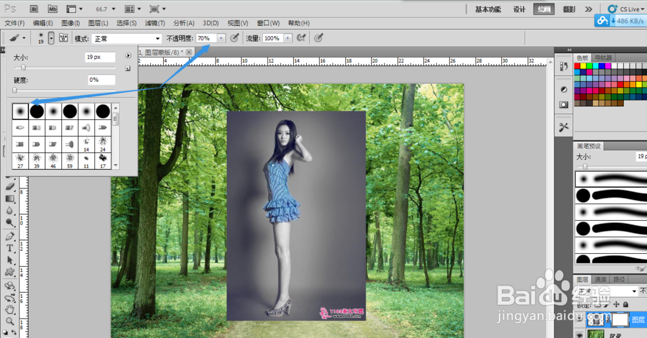Viewport: 647px width, 338px height.
Task: Collapse the brush preset picker dropdown arrow
Action: click(x=50, y=38)
